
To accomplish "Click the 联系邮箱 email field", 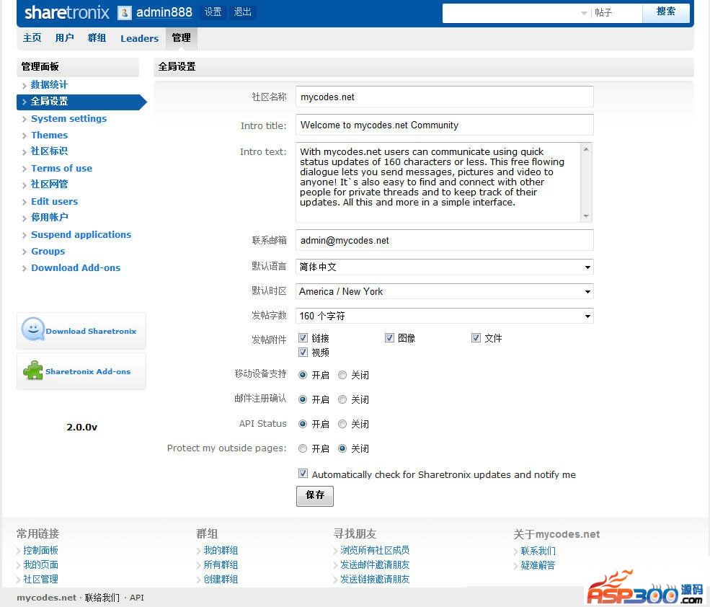I will [x=444, y=241].
